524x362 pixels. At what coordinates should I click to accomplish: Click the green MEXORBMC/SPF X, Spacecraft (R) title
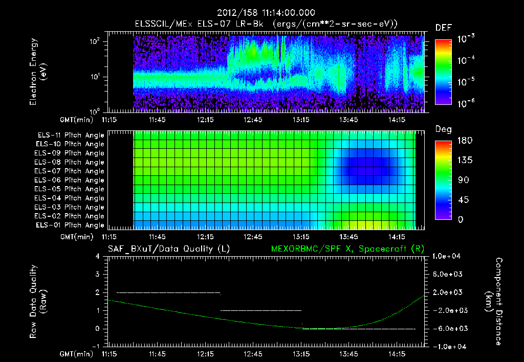[347, 249]
